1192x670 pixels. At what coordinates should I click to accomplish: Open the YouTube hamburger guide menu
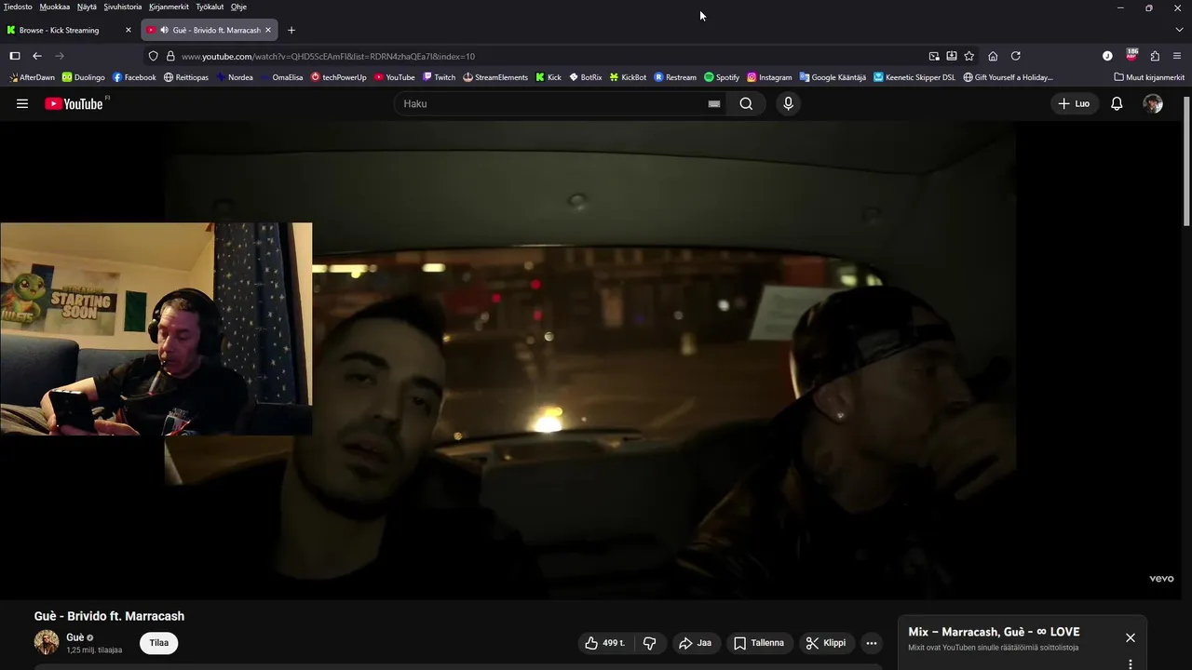[22, 103]
